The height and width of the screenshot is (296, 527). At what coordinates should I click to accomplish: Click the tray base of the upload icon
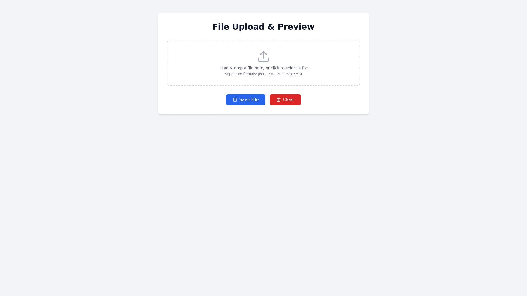263,60
